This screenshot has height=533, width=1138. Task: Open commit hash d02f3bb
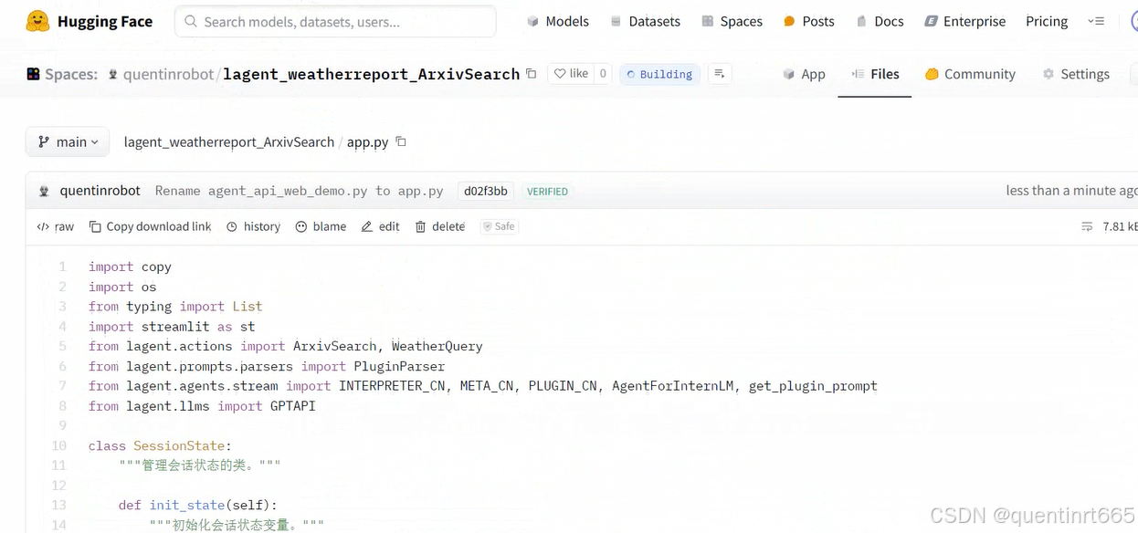(x=485, y=191)
